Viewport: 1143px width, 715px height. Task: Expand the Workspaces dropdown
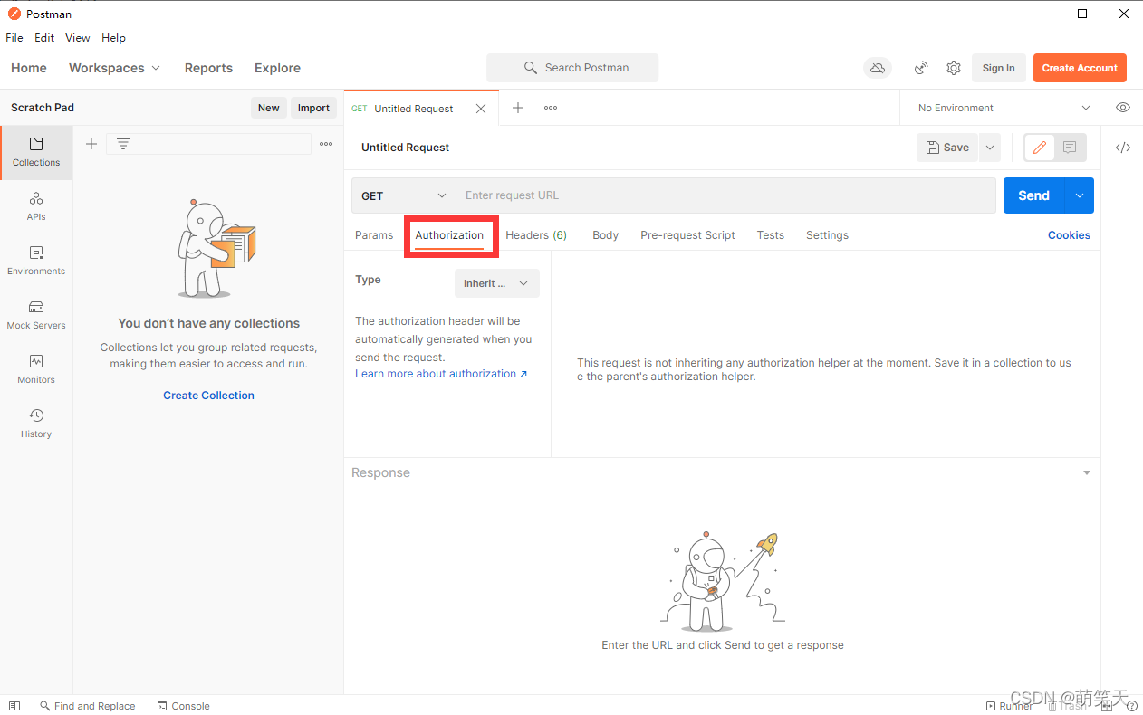tap(114, 68)
